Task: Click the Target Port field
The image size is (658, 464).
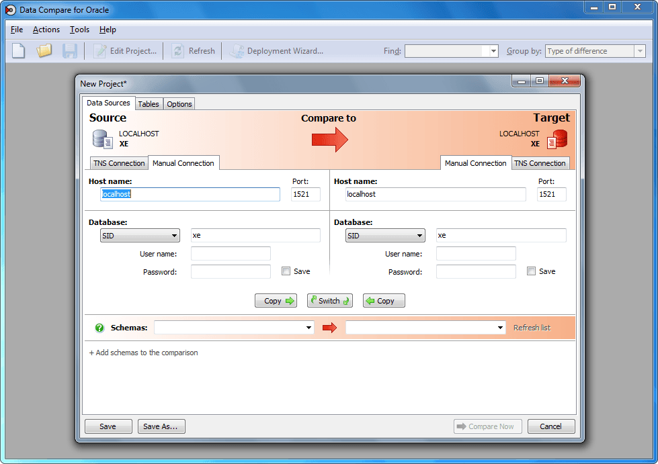Action: pyautogui.click(x=551, y=194)
